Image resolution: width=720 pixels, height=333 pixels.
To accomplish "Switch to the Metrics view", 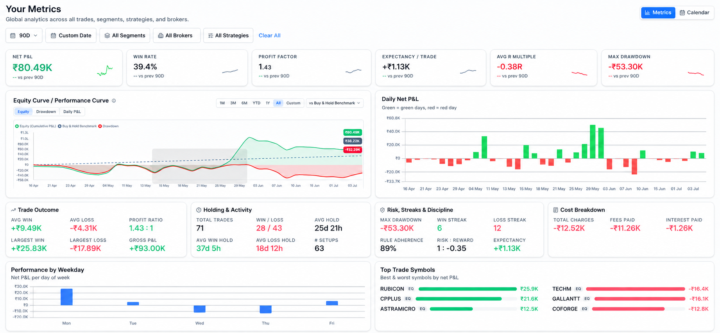I will click(658, 12).
